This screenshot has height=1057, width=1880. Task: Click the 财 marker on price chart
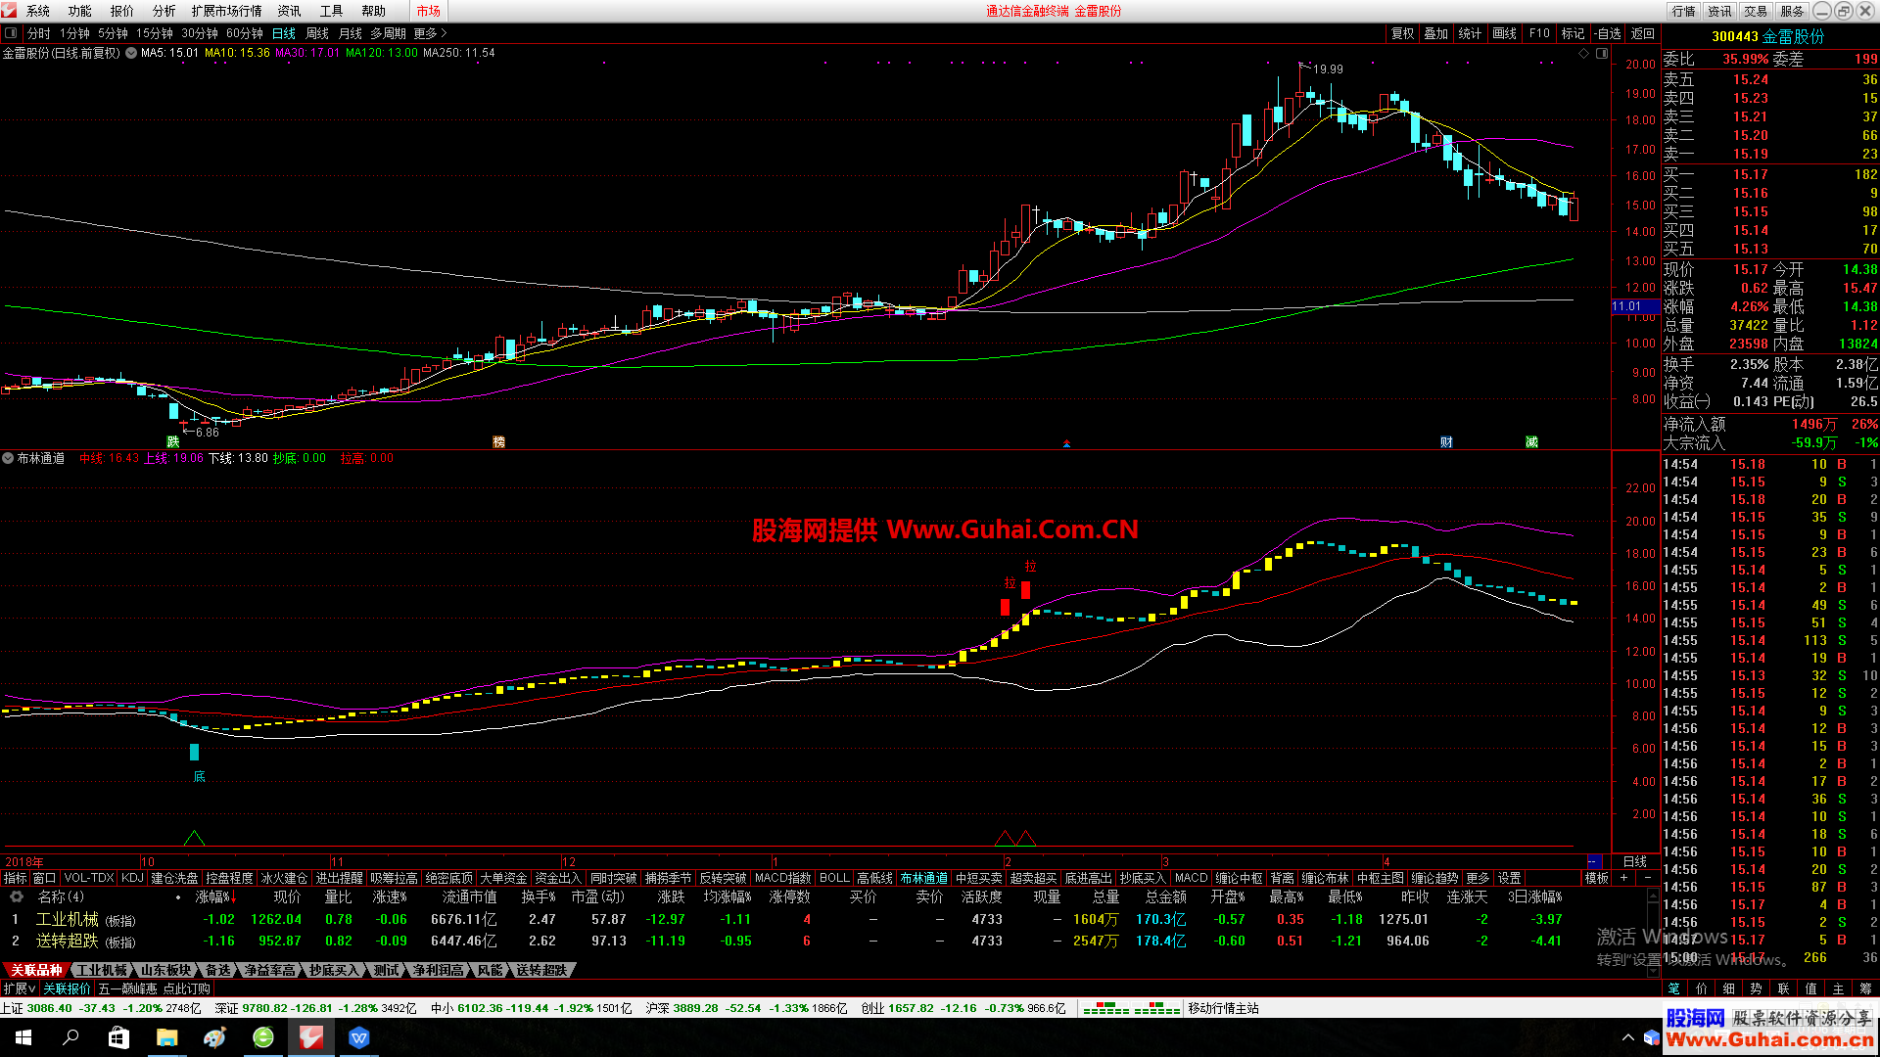[1446, 442]
